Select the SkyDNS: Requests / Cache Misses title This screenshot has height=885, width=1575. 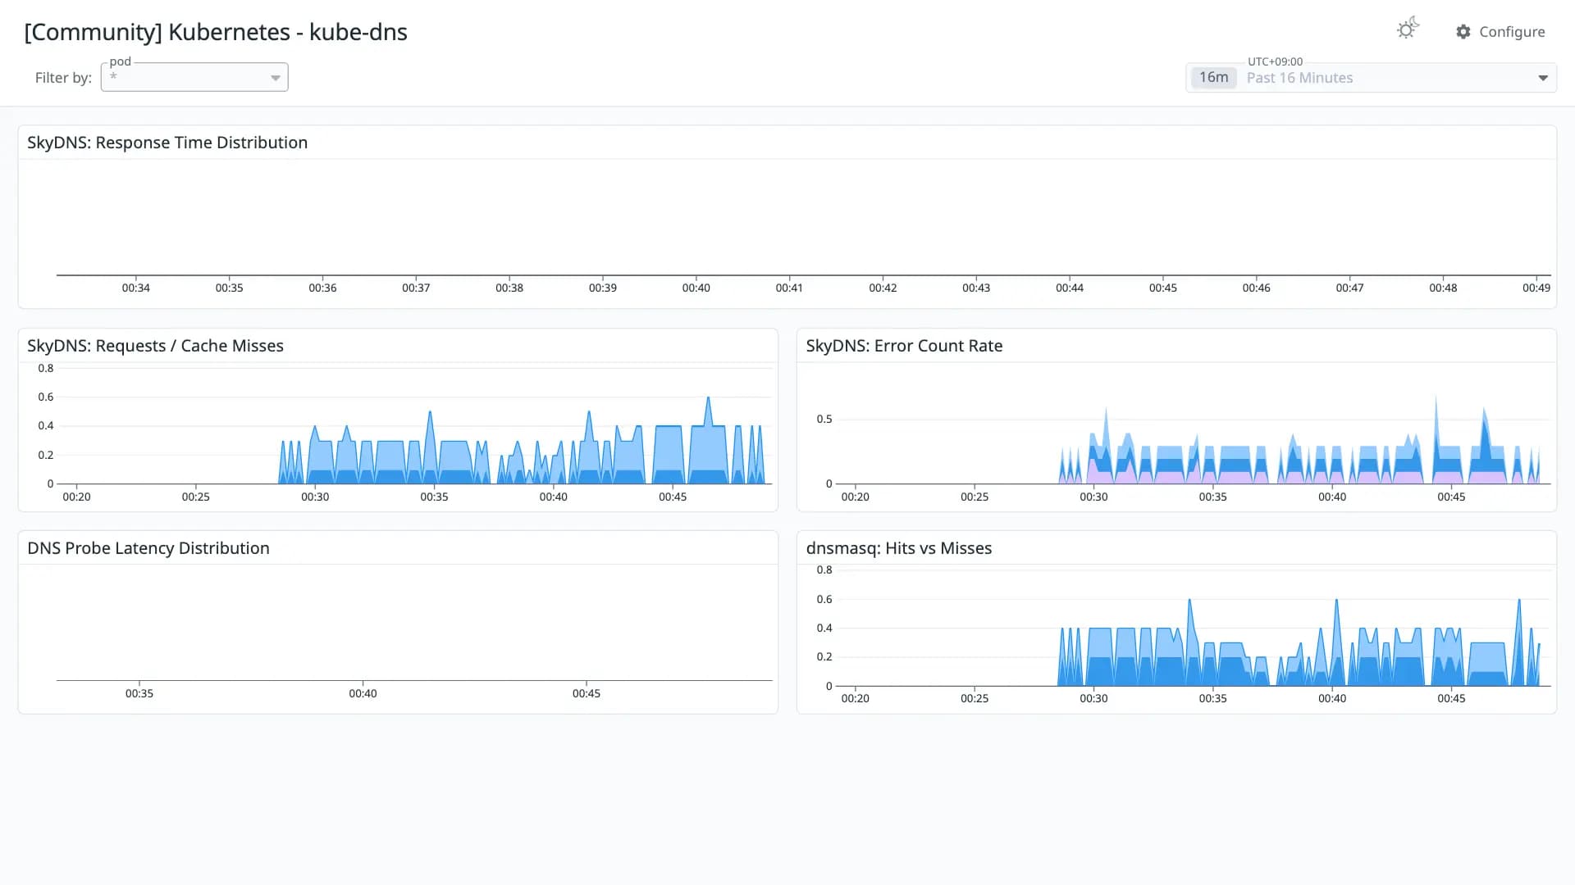(155, 345)
